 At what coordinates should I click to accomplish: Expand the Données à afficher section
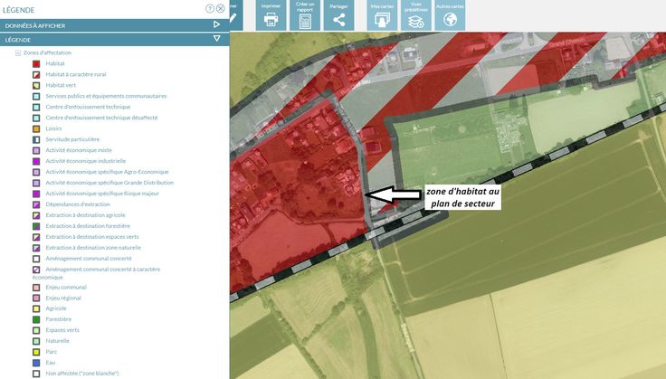coord(216,25)
